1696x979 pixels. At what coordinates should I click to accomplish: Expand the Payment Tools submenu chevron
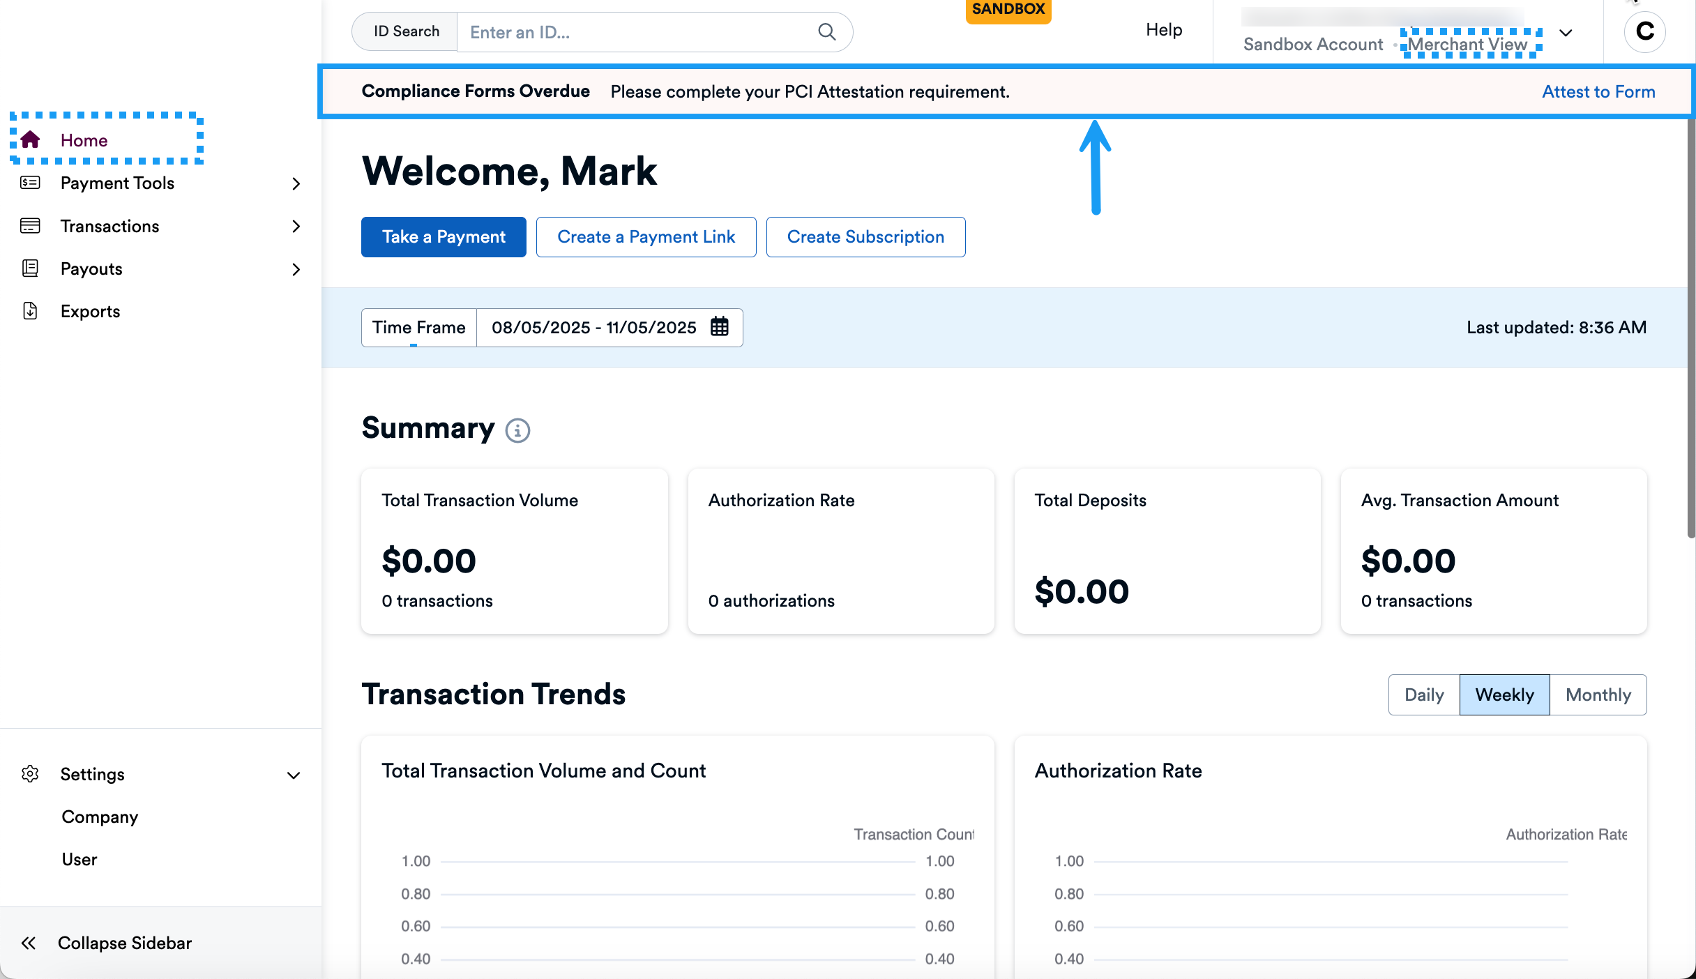pos(296,183)
